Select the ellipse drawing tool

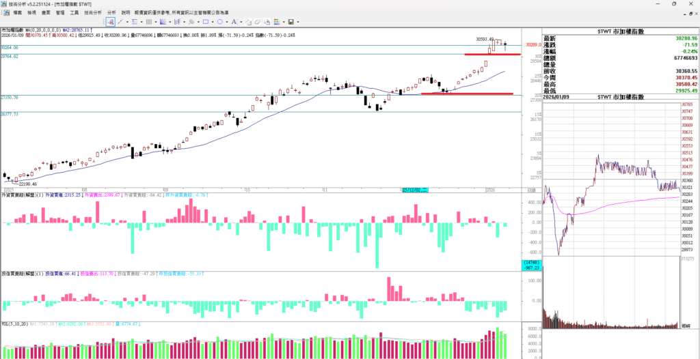[x=219, y=22]
